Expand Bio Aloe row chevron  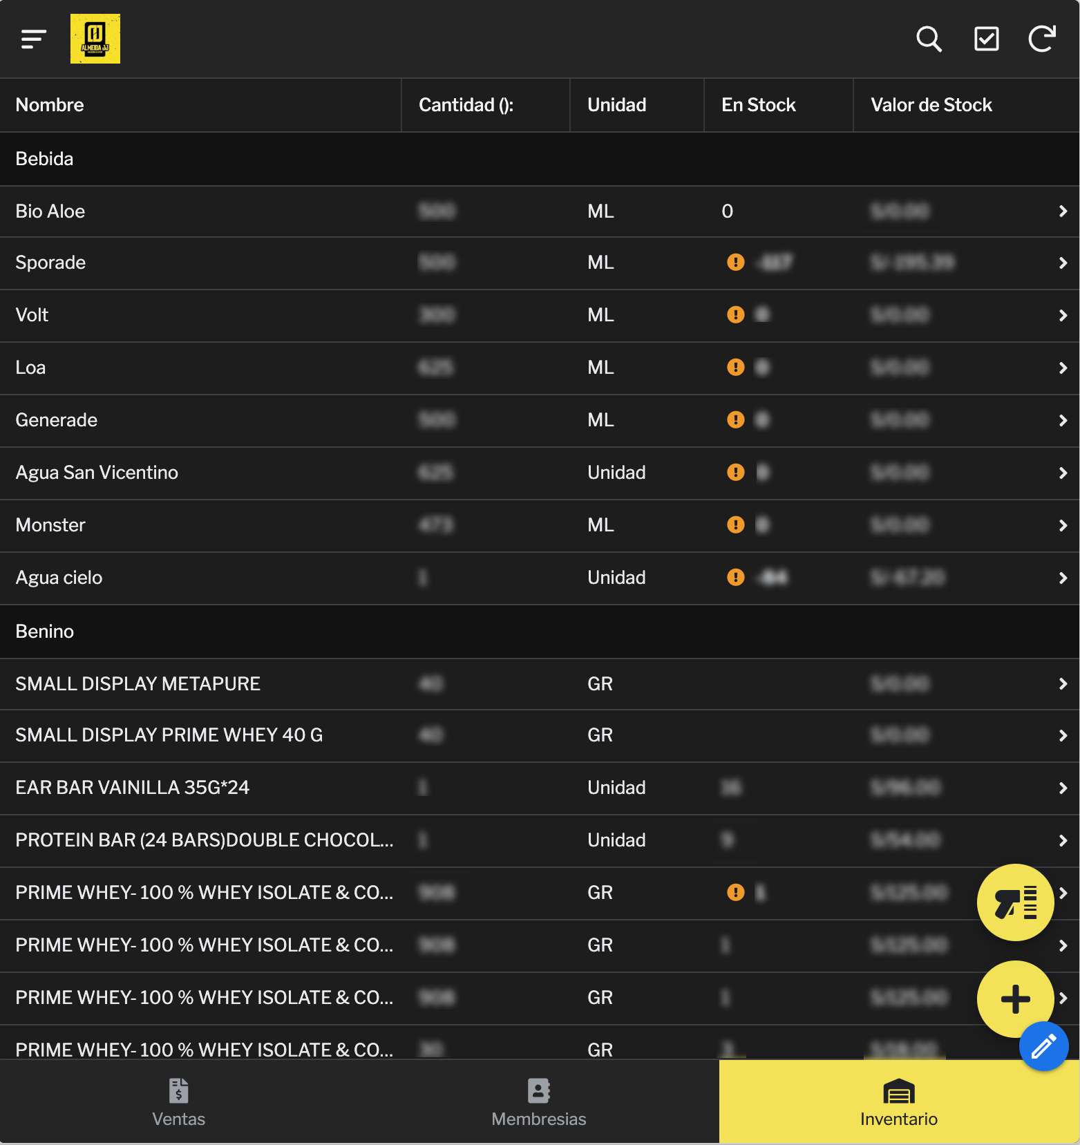pos(1063,211)
